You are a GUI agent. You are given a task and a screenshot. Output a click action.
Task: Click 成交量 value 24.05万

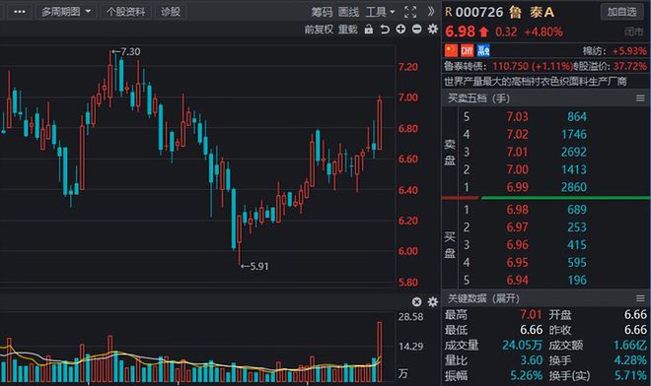tap(523, 345)
